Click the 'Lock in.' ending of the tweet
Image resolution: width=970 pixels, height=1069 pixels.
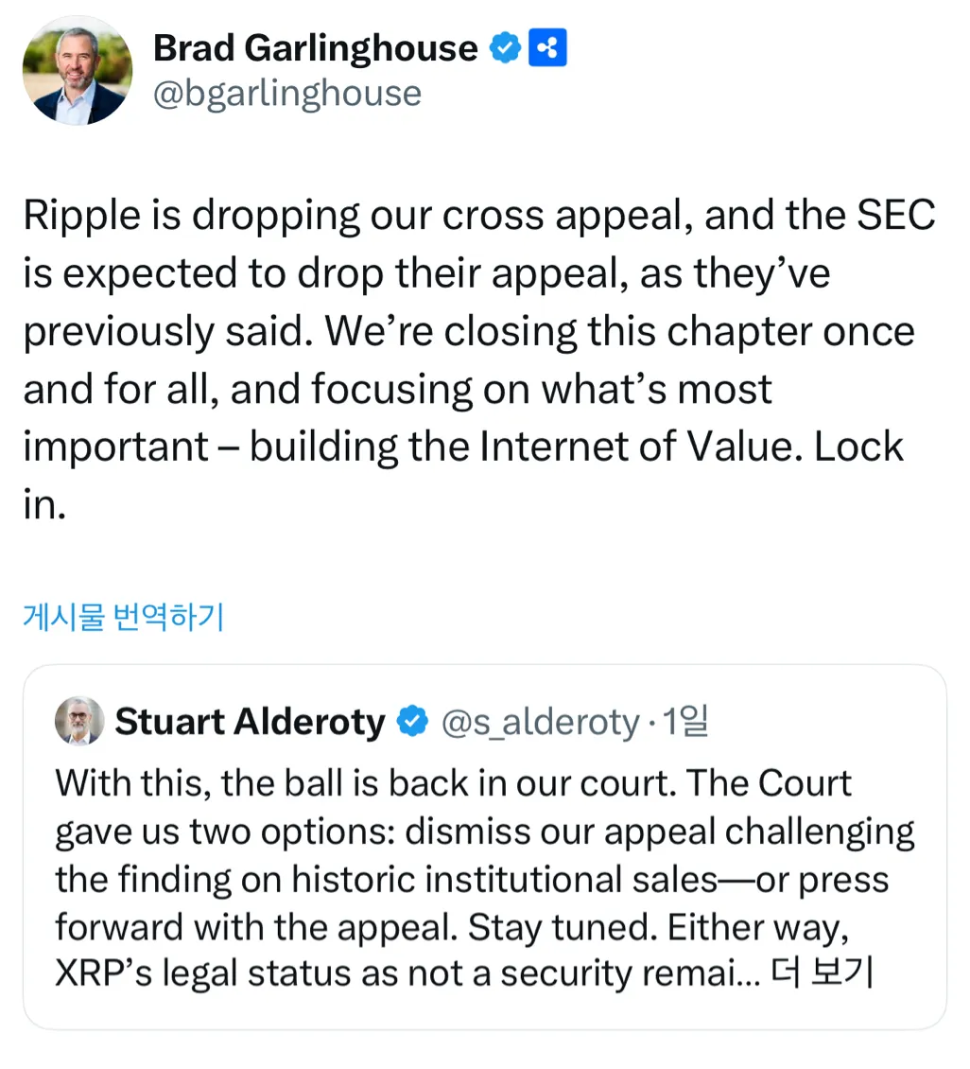(857, 447)
